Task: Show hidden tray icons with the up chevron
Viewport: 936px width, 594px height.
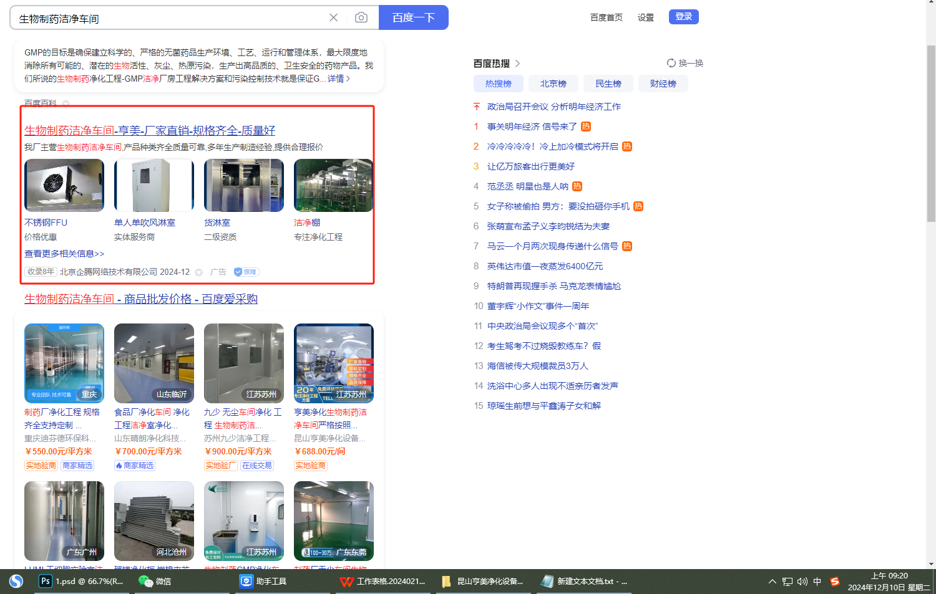Action: tap(772, 582)
